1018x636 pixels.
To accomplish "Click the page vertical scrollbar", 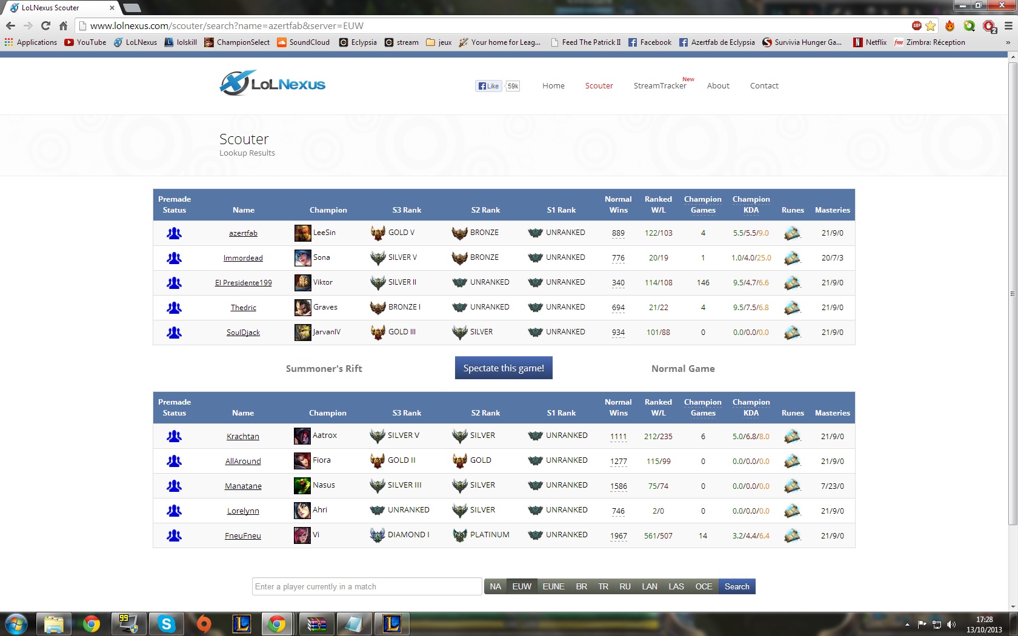I will pos(1013,293).
